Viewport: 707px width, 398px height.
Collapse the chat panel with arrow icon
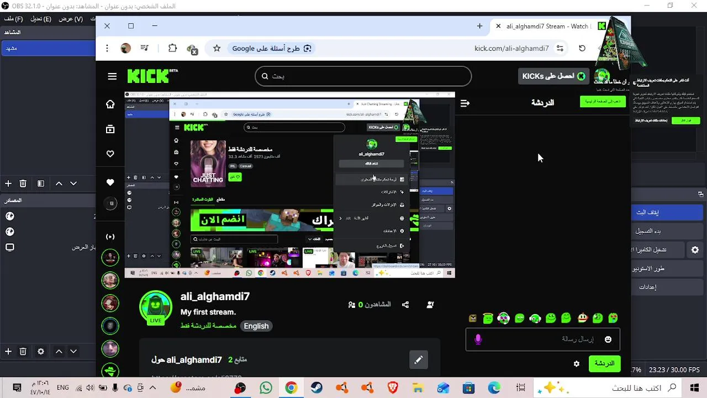[x=465, y=103]
